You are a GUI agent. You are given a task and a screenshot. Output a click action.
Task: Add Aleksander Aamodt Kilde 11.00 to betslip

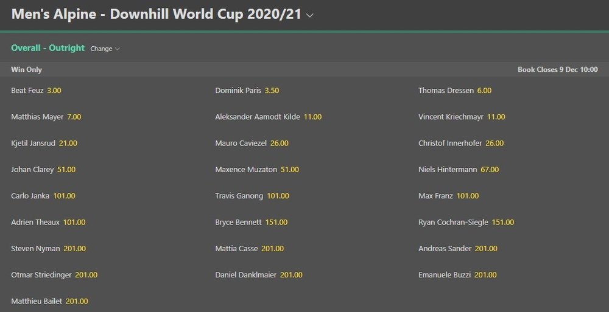point(269,117)
